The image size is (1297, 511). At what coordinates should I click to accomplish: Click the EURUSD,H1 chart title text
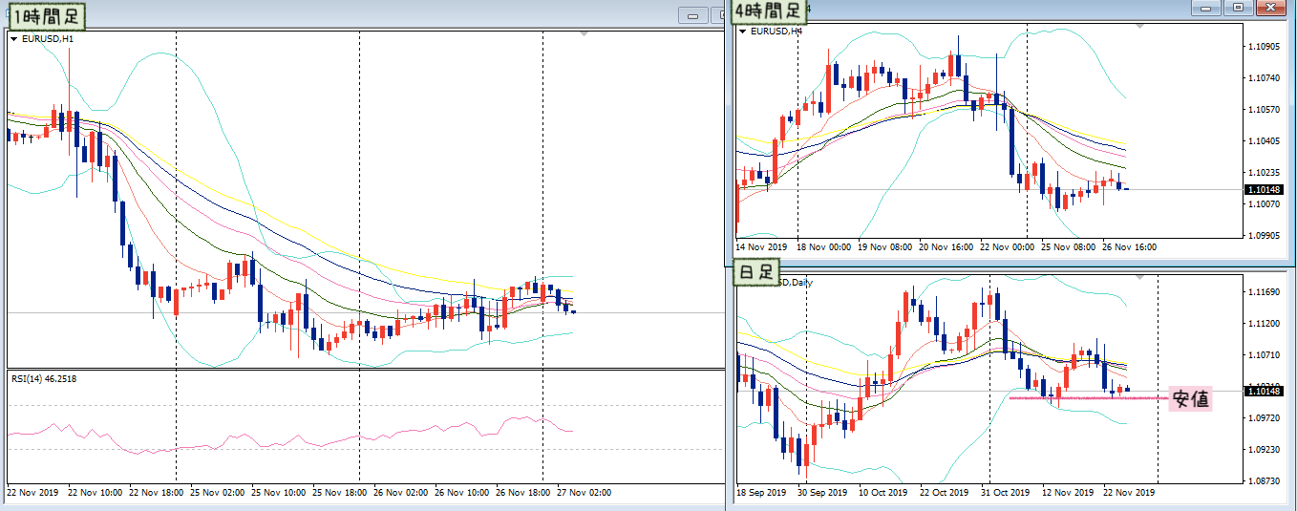[48, 39]
